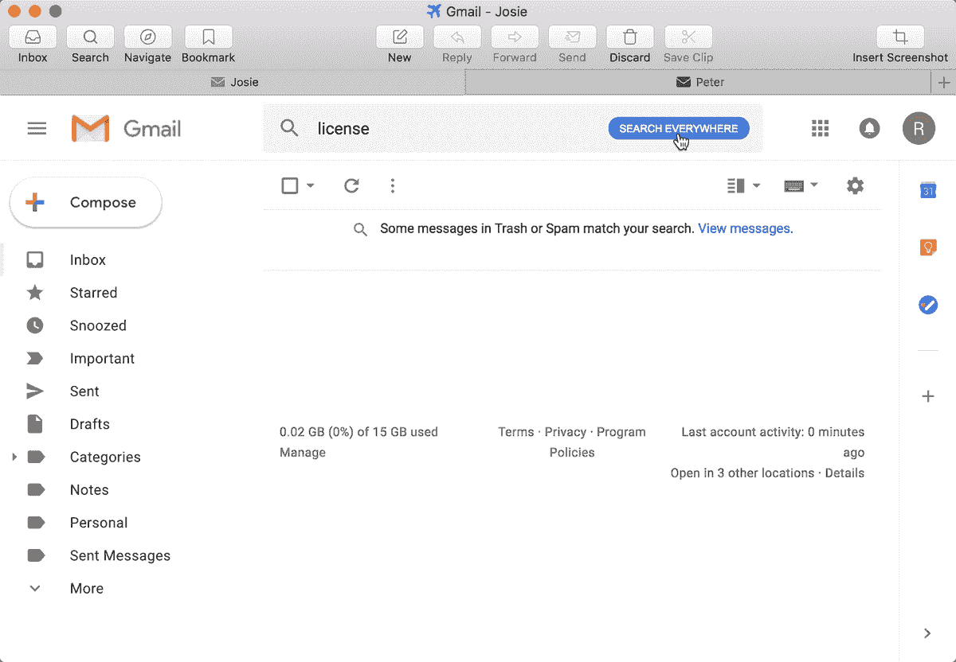Open the Gmail settings gear
The image size is (956, 662).
(855, 185)
